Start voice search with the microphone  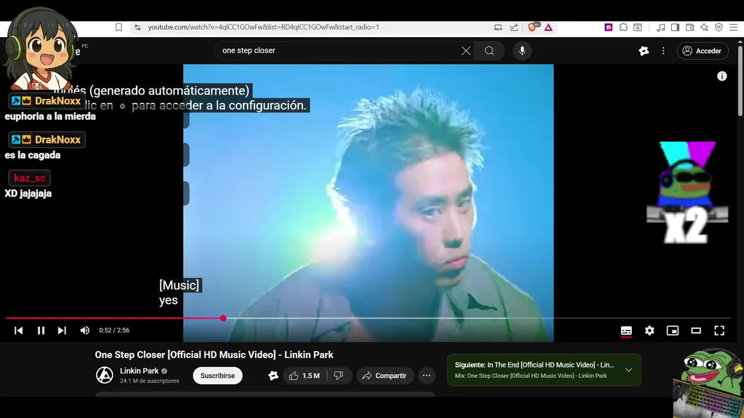pos(522,51)
